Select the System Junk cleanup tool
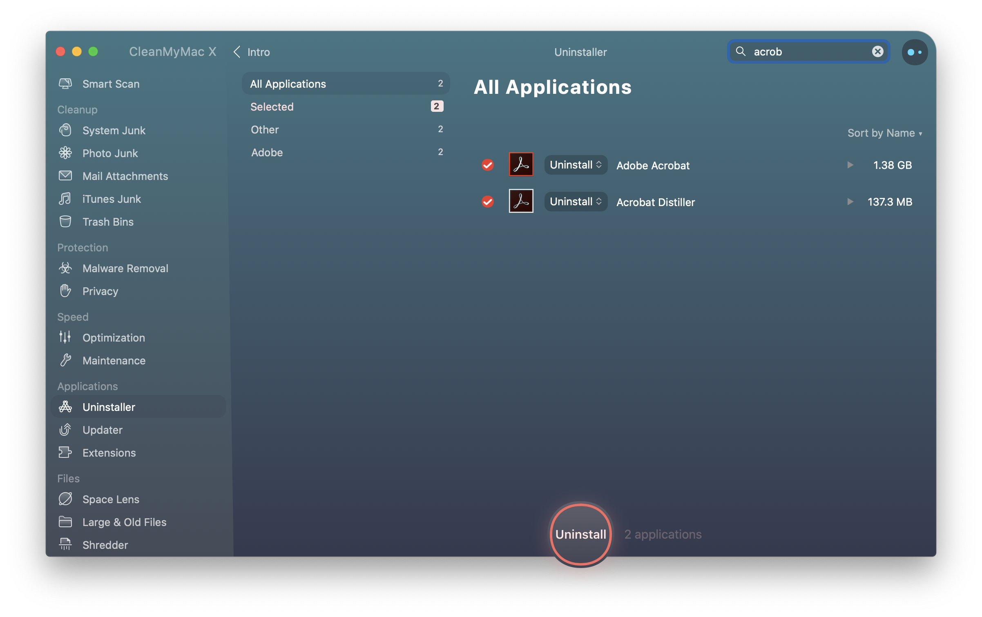Screen dimensions: 982x617 (114, 130)
